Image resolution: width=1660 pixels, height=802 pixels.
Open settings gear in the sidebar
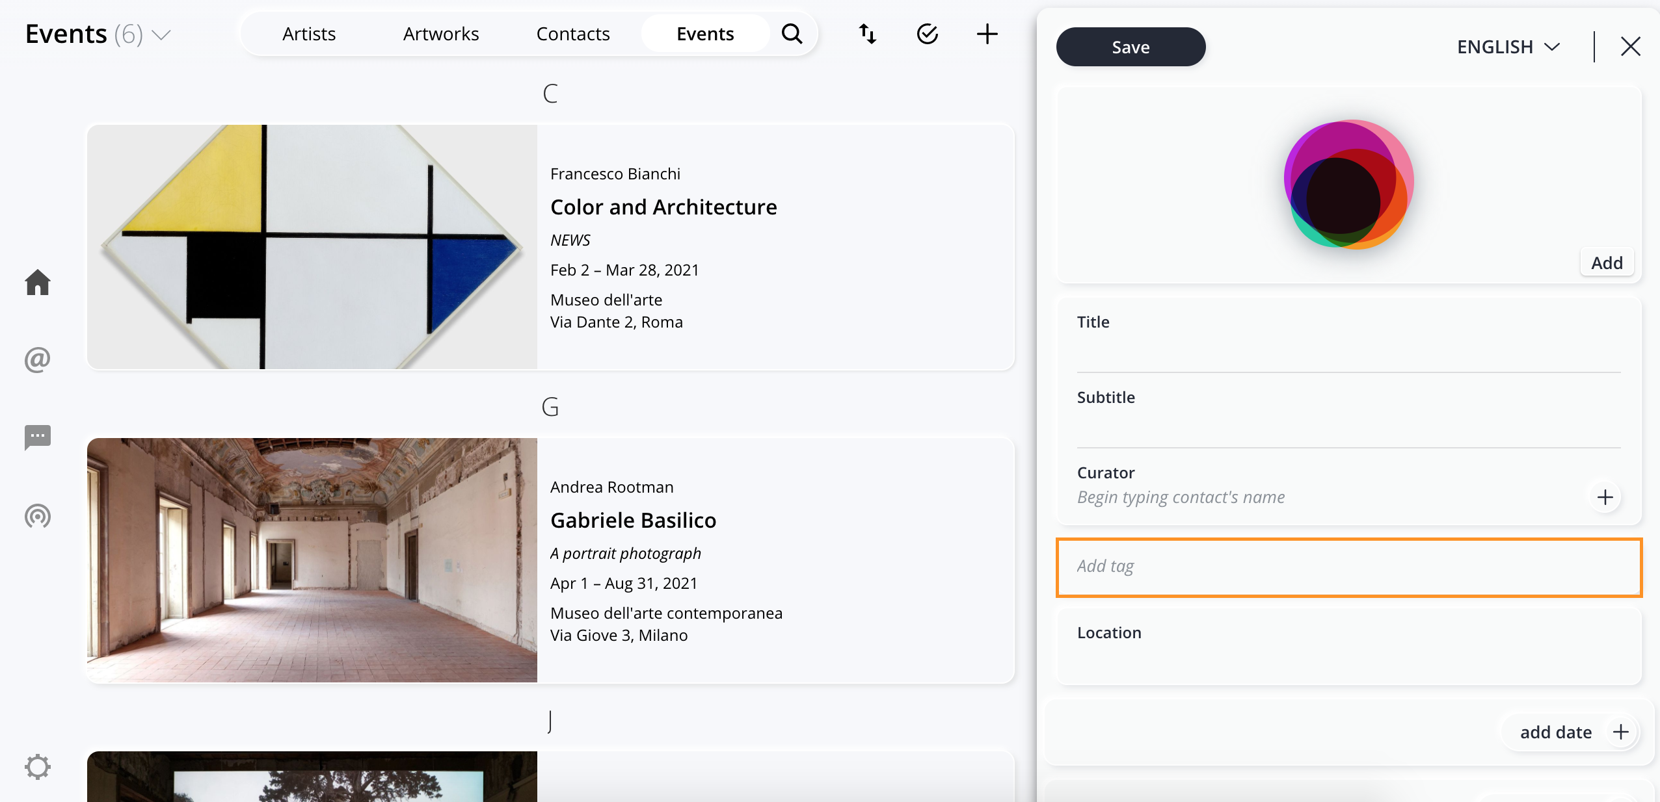tap(38, 767)
